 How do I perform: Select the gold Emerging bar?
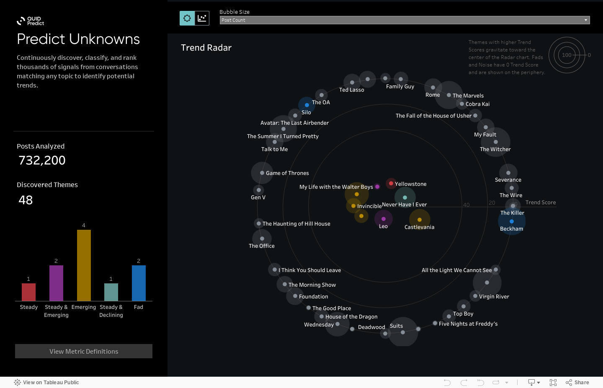[x=84, y=265]
